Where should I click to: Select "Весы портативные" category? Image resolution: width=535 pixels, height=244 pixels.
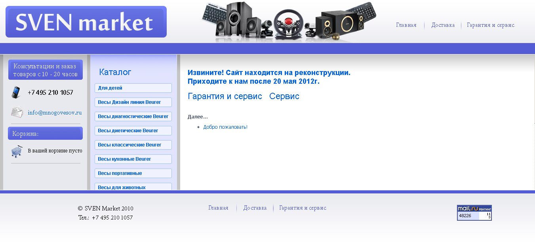pyautogui.click(x=133, y=173)
